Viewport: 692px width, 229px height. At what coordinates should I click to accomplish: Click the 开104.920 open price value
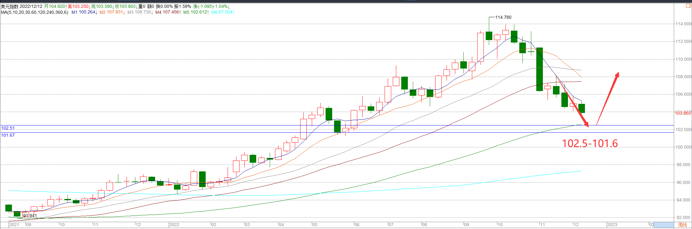(x=56, y=6)
